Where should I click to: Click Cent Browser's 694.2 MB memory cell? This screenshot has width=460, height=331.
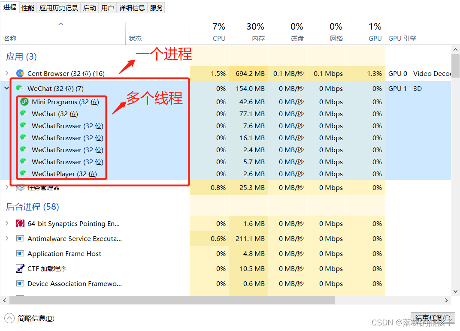pyautogui.click(x=248, y=74)
